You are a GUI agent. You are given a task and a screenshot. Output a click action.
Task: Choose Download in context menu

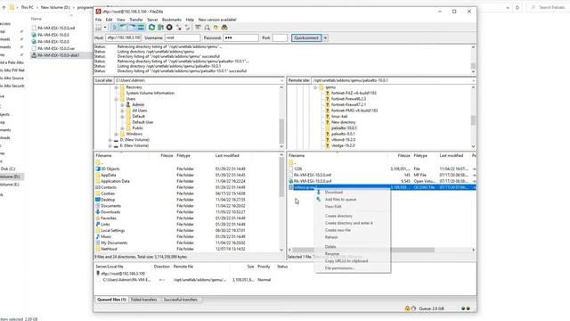pos(334,193)
